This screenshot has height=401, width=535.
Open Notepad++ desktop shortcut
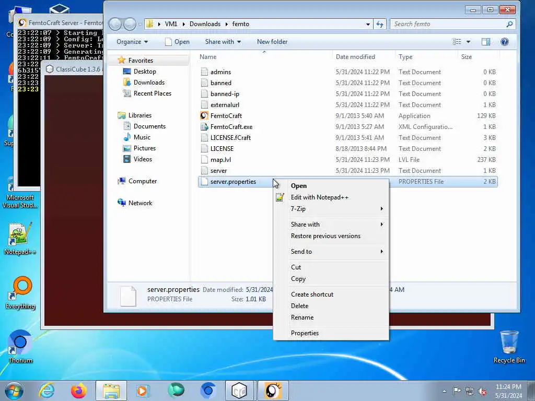(x=20, y=239)
